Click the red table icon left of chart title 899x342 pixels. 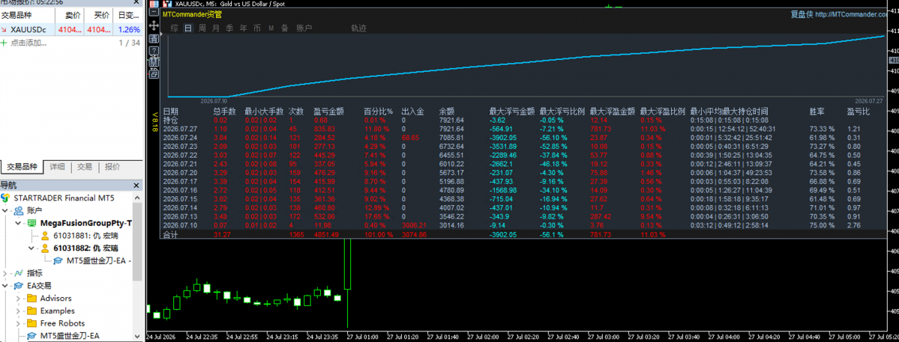coord(154,4)
